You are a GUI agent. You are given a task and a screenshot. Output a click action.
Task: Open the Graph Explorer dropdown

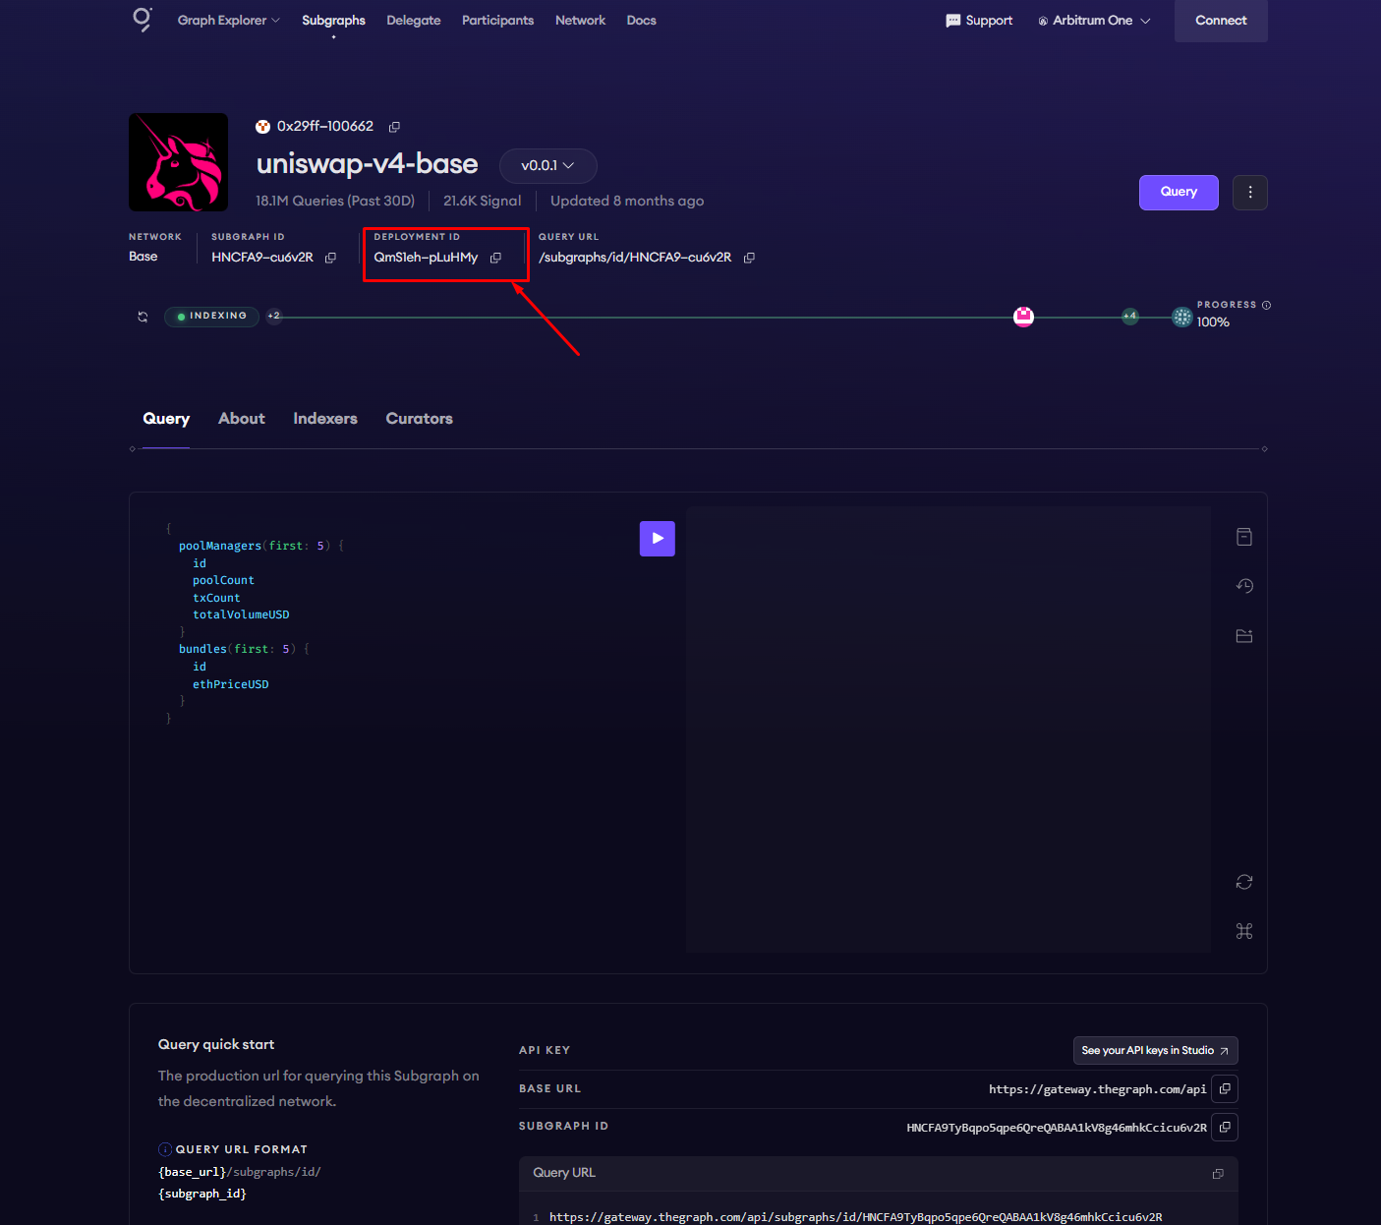tap(228, 21)
